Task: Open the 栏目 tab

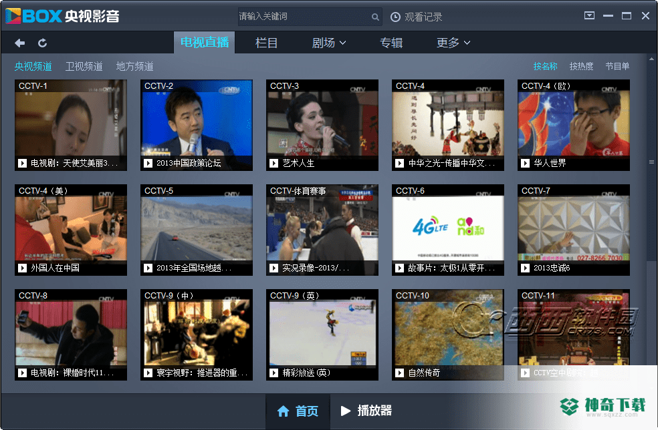Action: click(x=266, y=43)
